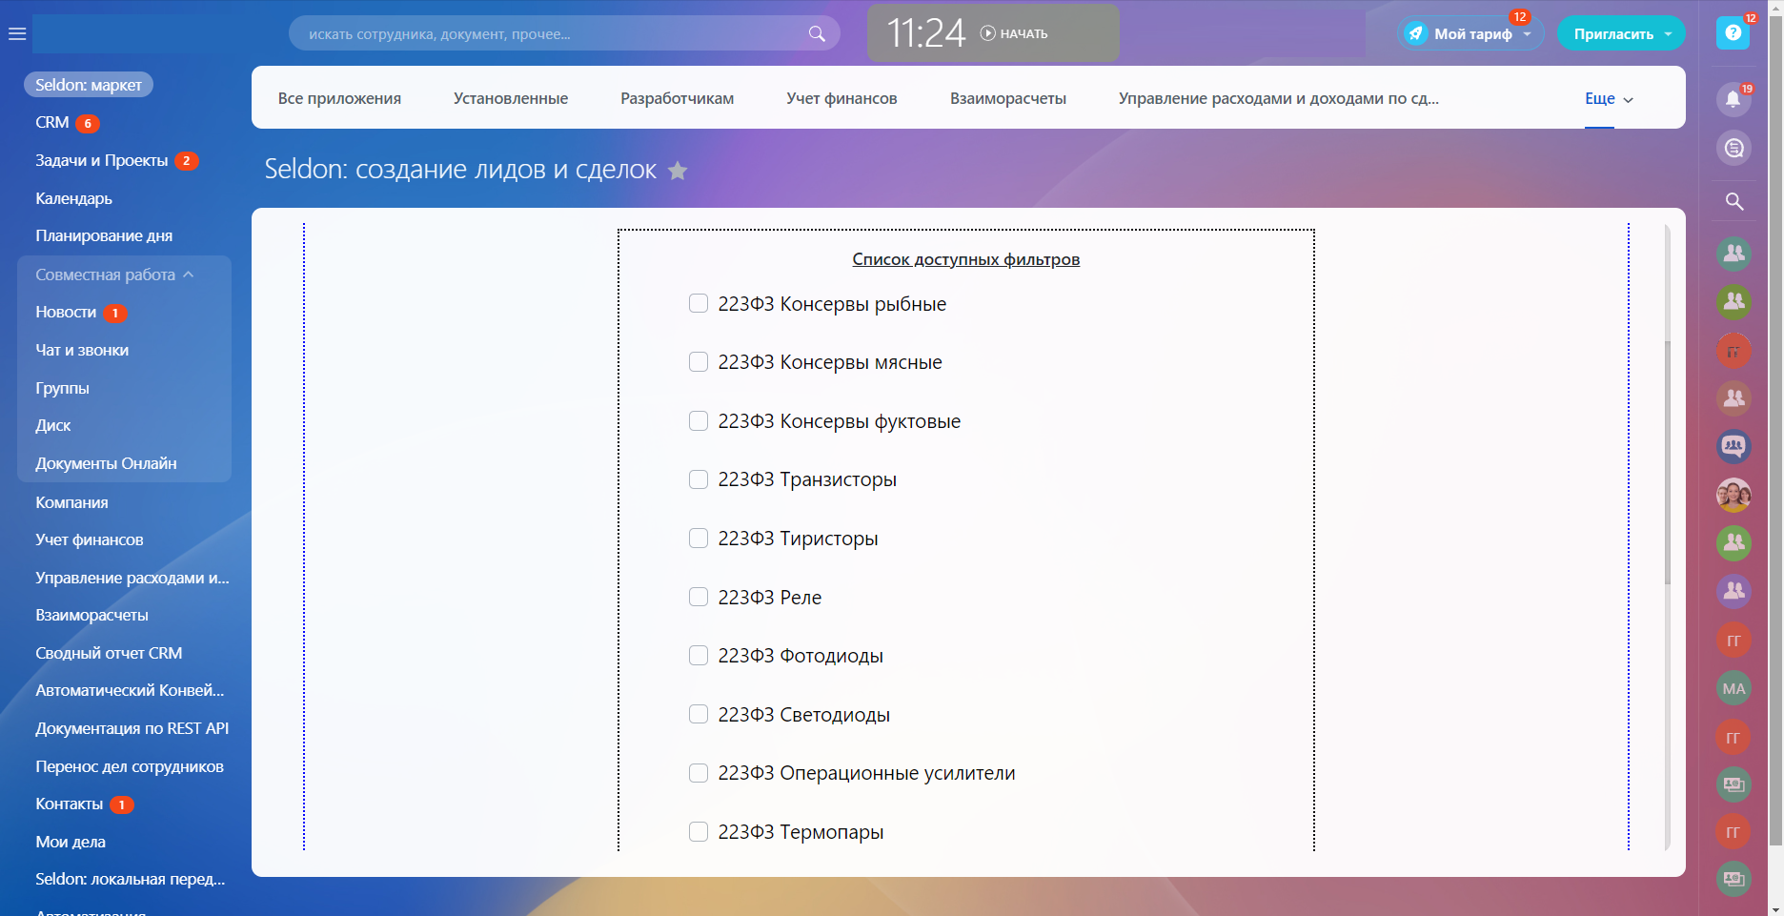Open Планирование дня
This screenshot has height=916, width=1784.
click(104, 235)
